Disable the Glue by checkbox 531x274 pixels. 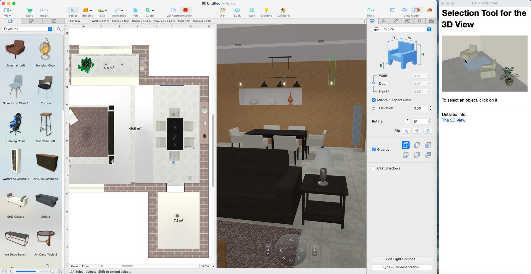[x=374, y=150]
